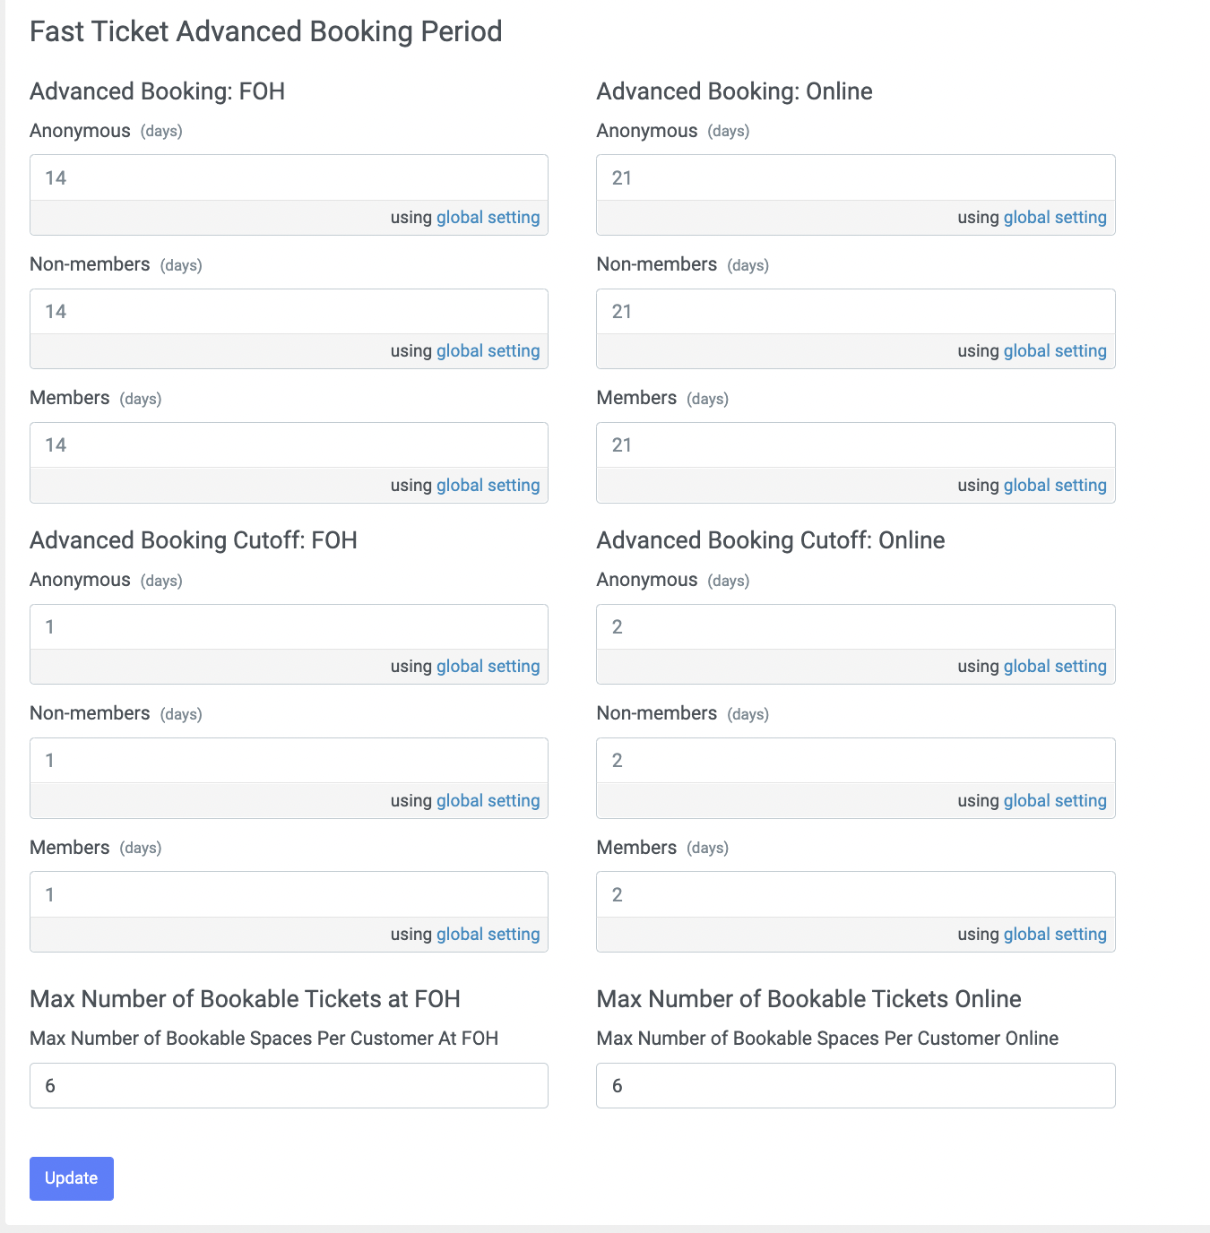
Task: Edit Max Bookable Spaces Per Customer Online
Action: tap(856, 1086)
